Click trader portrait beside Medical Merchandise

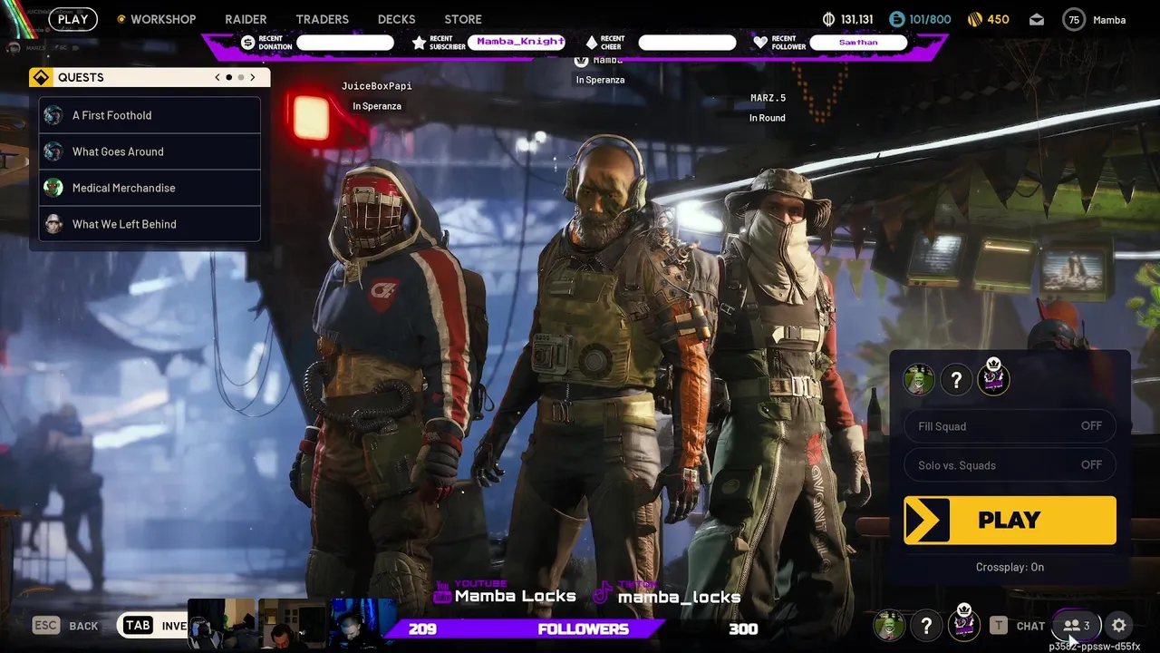click(x=53, y=188)
